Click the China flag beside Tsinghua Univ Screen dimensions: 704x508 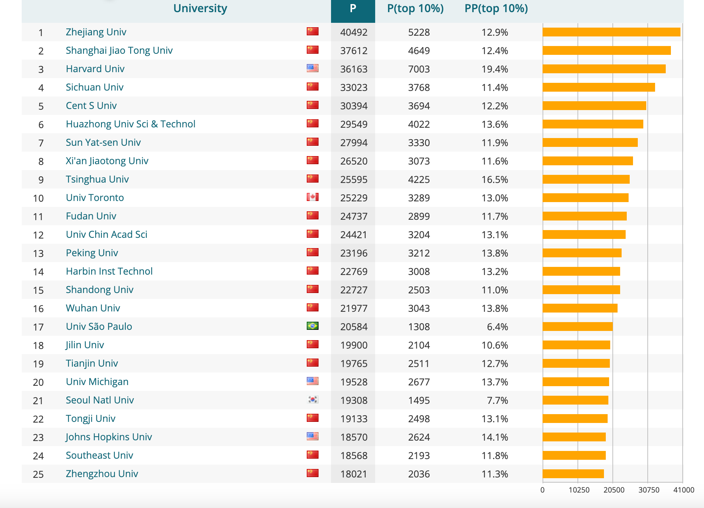pyautogui.click(x=312, y=179)
